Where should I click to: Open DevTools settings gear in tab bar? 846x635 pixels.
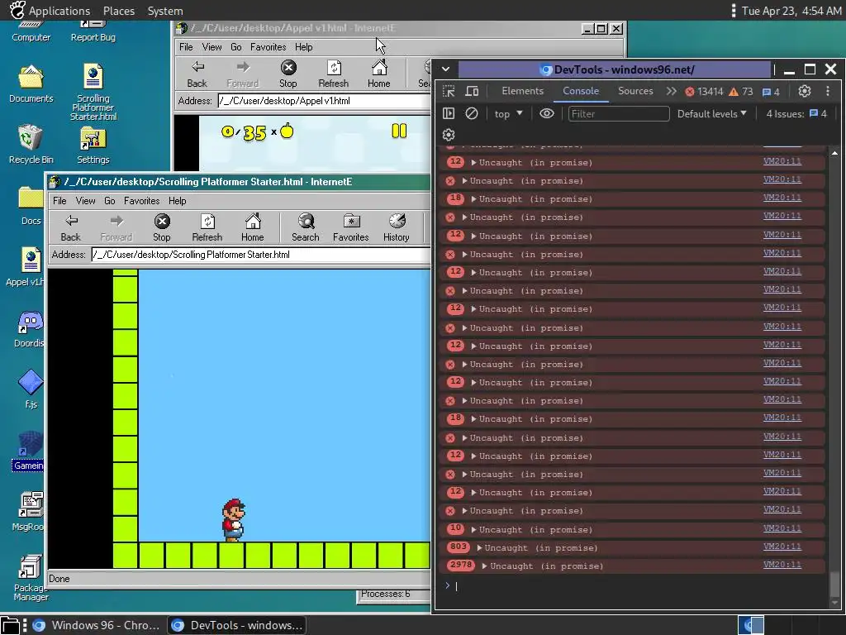(805, 91)
